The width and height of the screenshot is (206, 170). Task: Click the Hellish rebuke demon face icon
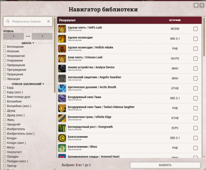click(62, 49)
